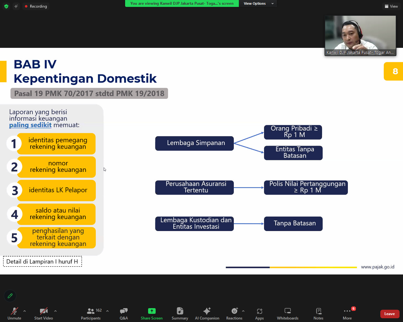Open the Q&A panel
The image size is (403, 322).
(124, 314)
